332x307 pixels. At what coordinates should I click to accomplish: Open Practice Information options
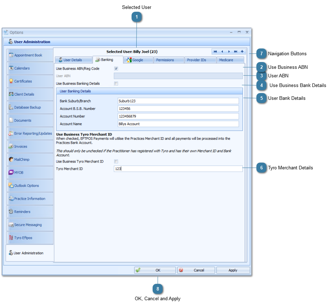click(30, 199)
